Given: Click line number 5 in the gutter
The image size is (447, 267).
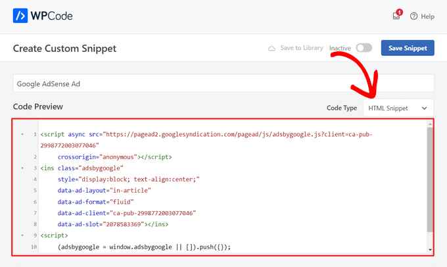Looking at the screenshot, I should point(34,191).
